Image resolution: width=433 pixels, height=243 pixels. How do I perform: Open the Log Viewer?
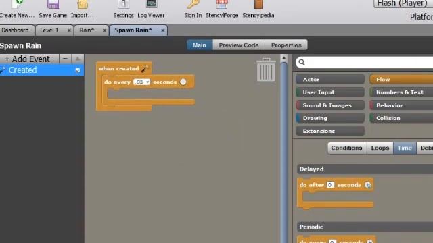coord(151,5)
